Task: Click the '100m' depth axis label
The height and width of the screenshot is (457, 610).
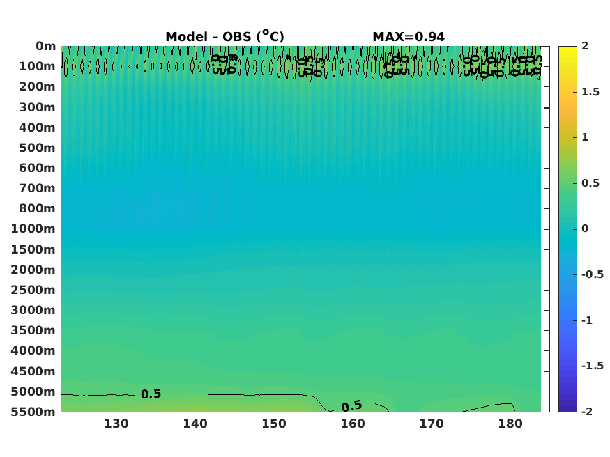Action: [x=38, y=66]
